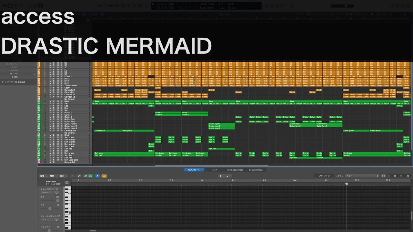This screenshot has width=413, height=232.
Task: Click the Clean guitar track icon
Action: 45,130
